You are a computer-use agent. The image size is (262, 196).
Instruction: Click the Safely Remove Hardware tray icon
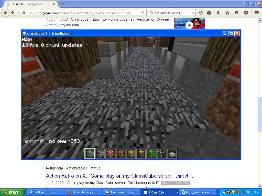(x=243, y=192)
